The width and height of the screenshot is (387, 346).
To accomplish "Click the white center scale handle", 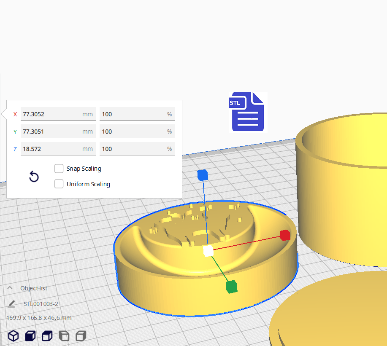I will 208,251.
